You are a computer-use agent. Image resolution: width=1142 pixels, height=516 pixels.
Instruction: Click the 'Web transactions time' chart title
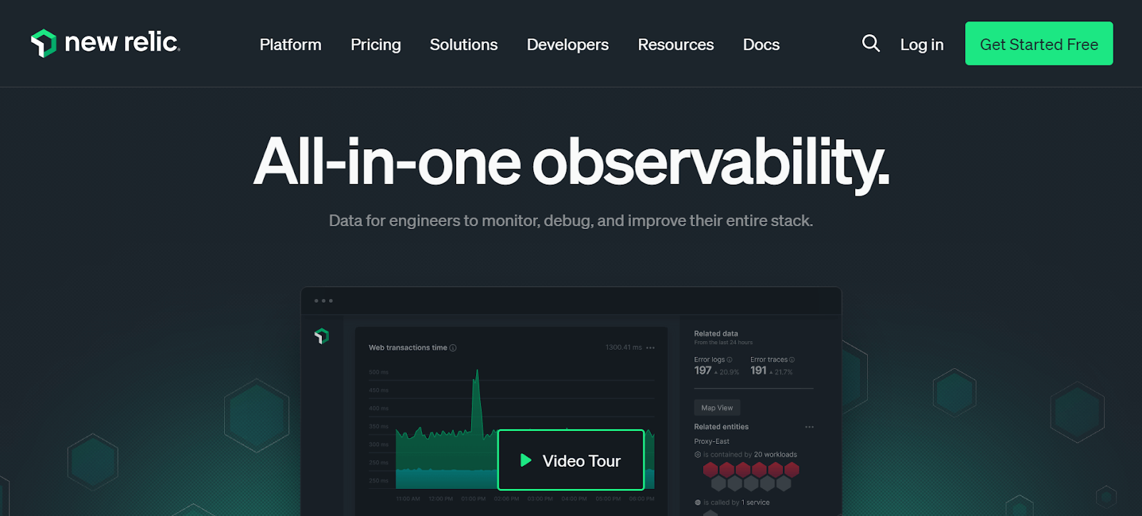pyautogui.click(x=408, y=348)
